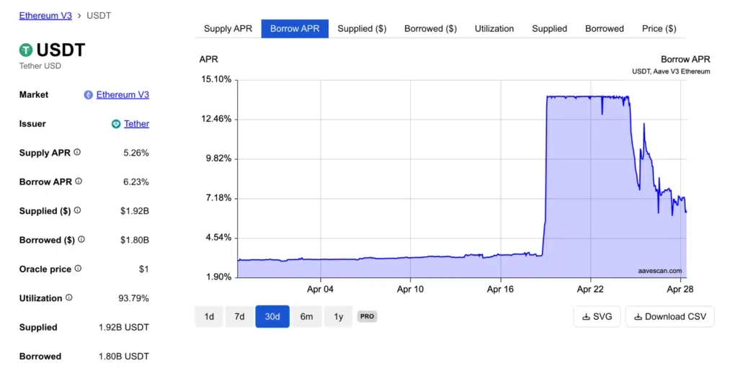Image resolution: width=738 pixels, height=381 pixels.
Task: Open the Supplied token amount tab
Action: click(x=549, y=29)
